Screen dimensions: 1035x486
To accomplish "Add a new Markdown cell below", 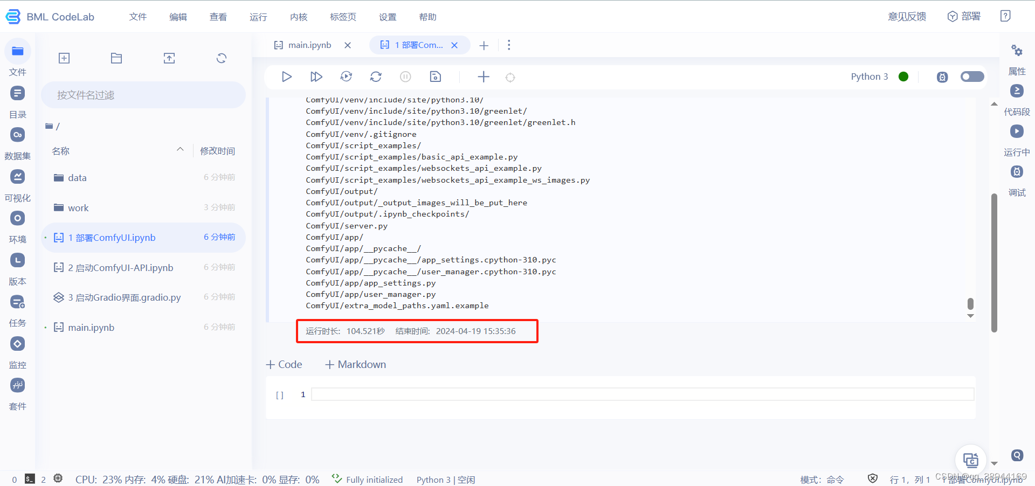I will [356, 365].
